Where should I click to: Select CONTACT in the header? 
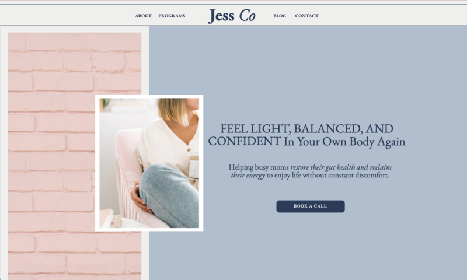(307, 16)
